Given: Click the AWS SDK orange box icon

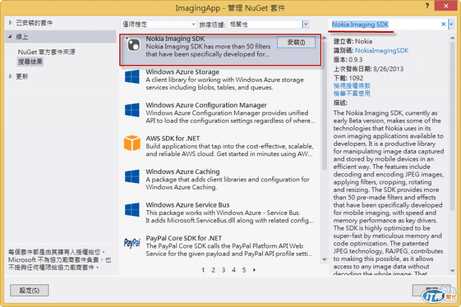Looking at the screenshot, I should 132,143.
